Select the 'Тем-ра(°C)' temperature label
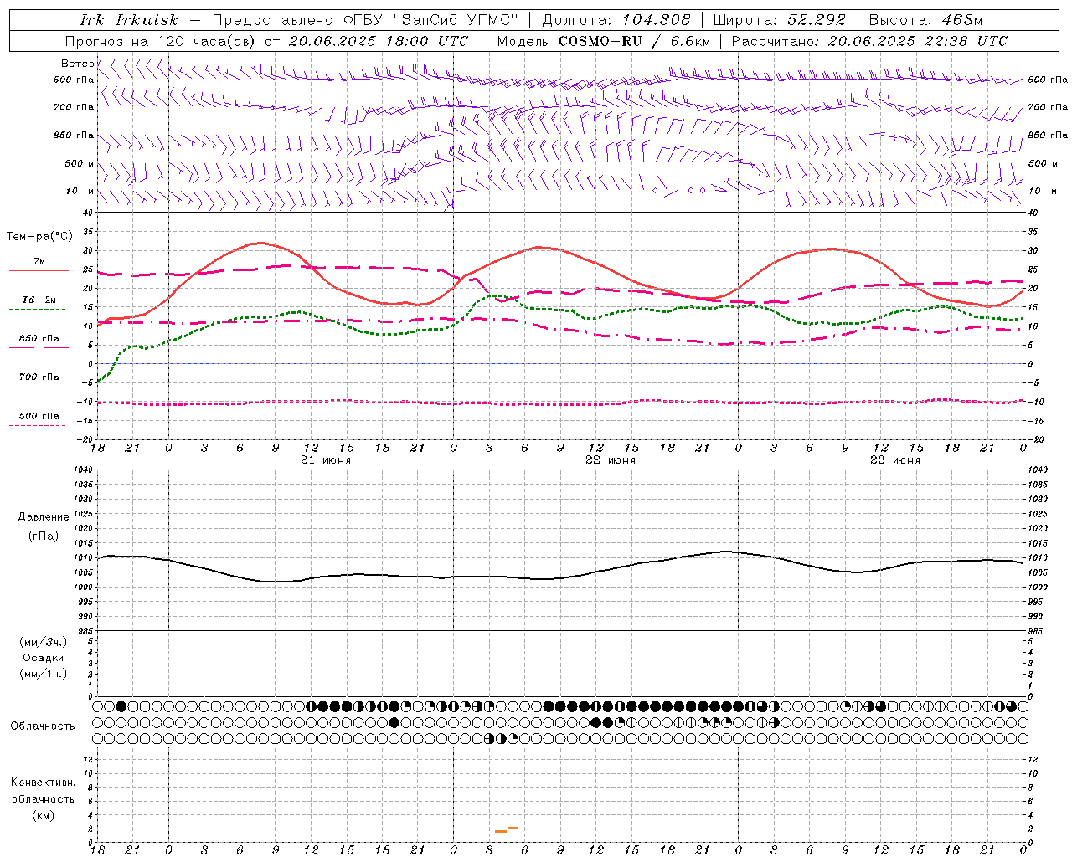This screenshot has height=857, width=1072. coord(39,237)
